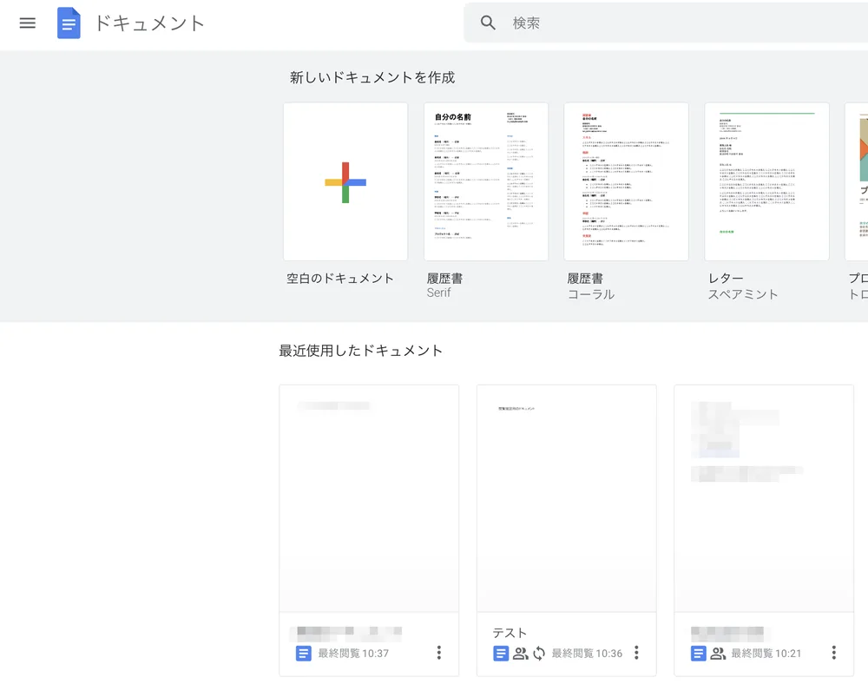Open the hamburger main menu
868x684 pixels.
click(x=27, y=23)
